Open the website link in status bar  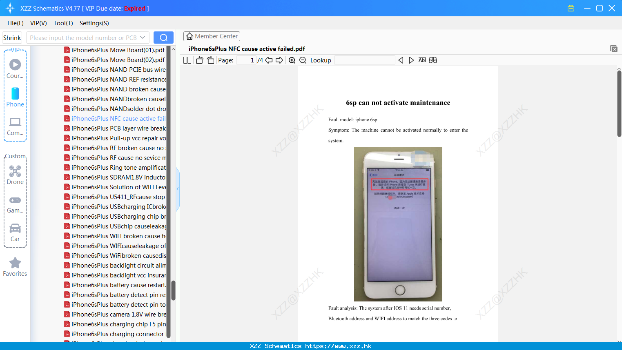338,346
